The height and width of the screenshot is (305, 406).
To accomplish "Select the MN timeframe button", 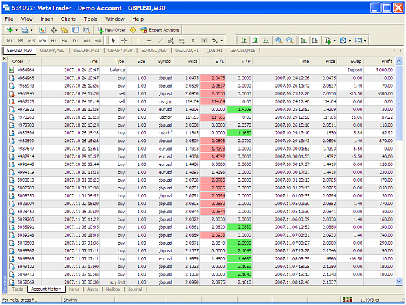I will pos(97,41).
